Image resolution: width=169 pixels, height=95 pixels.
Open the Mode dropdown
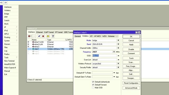tap(118, 40)
